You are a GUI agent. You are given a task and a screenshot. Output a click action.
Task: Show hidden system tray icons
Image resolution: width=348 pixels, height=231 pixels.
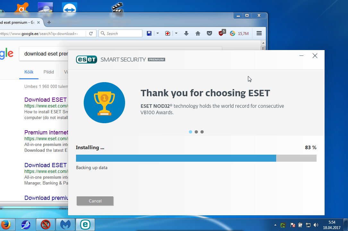275,225
